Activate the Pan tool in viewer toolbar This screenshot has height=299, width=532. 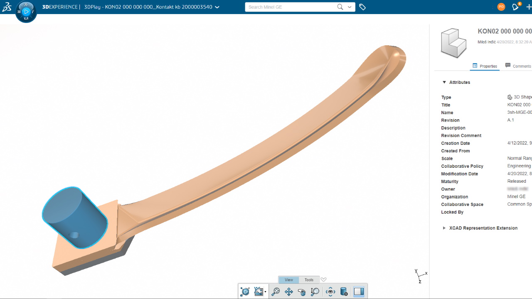[289, 292]
